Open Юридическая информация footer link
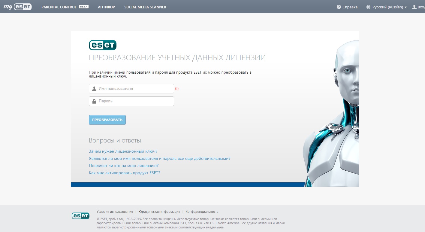The height and width of the screenshot is (232, 425). [159, 212]
